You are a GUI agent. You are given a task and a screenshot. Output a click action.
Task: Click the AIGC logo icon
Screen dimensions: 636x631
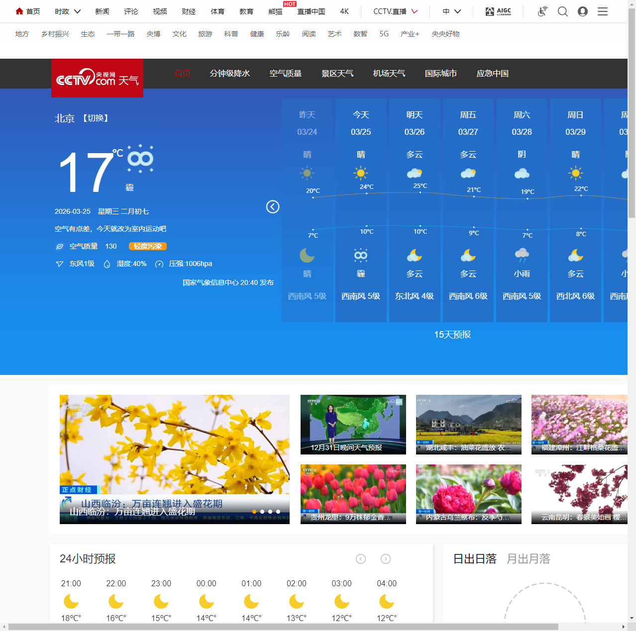[498, 11]
